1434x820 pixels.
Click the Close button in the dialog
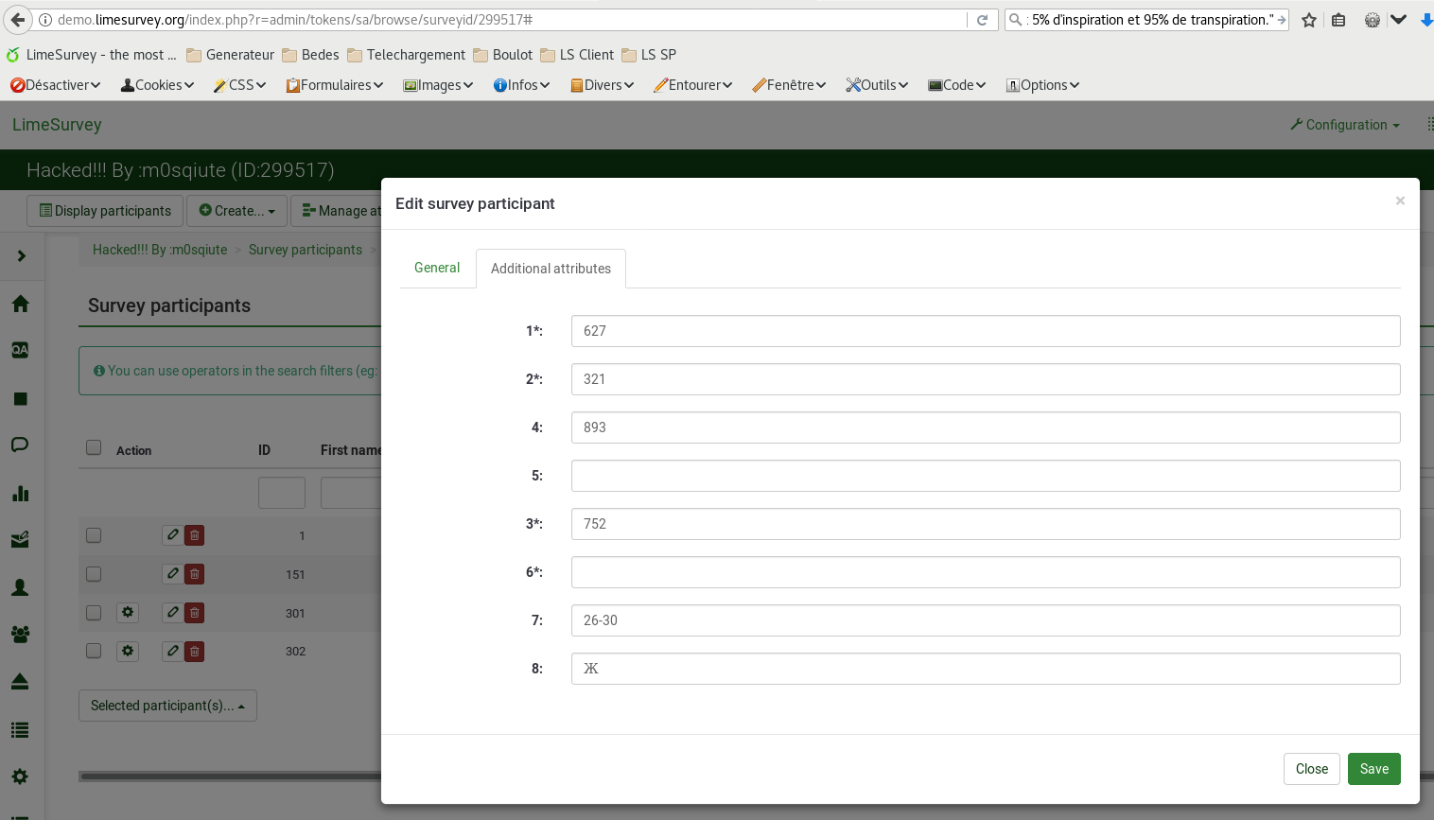1311,769
